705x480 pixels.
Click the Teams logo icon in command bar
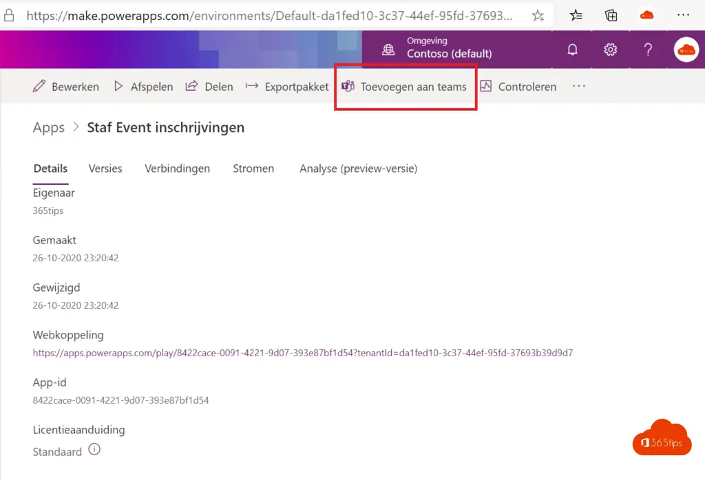348,86
